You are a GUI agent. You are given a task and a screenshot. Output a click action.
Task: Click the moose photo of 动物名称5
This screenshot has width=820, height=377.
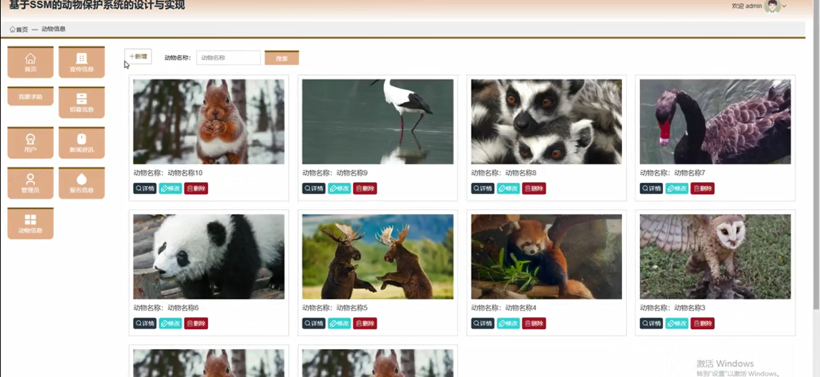coord(377,256)
